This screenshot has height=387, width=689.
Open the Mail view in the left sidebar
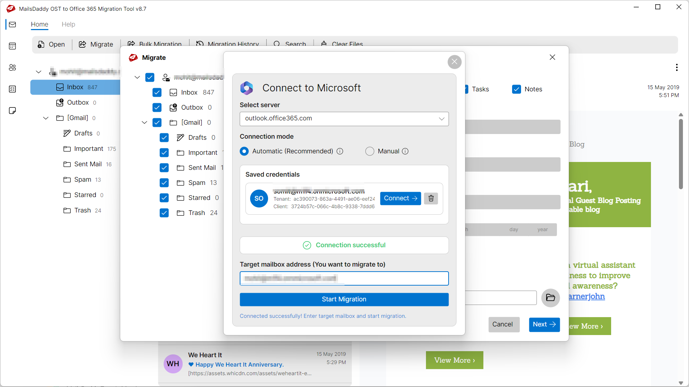pos(13,24)
